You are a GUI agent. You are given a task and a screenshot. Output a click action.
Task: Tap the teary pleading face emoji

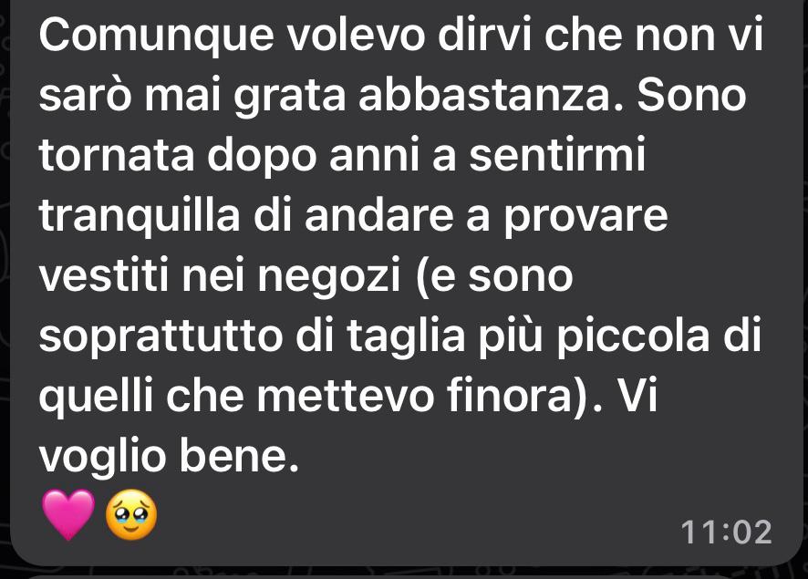point(131,514)
